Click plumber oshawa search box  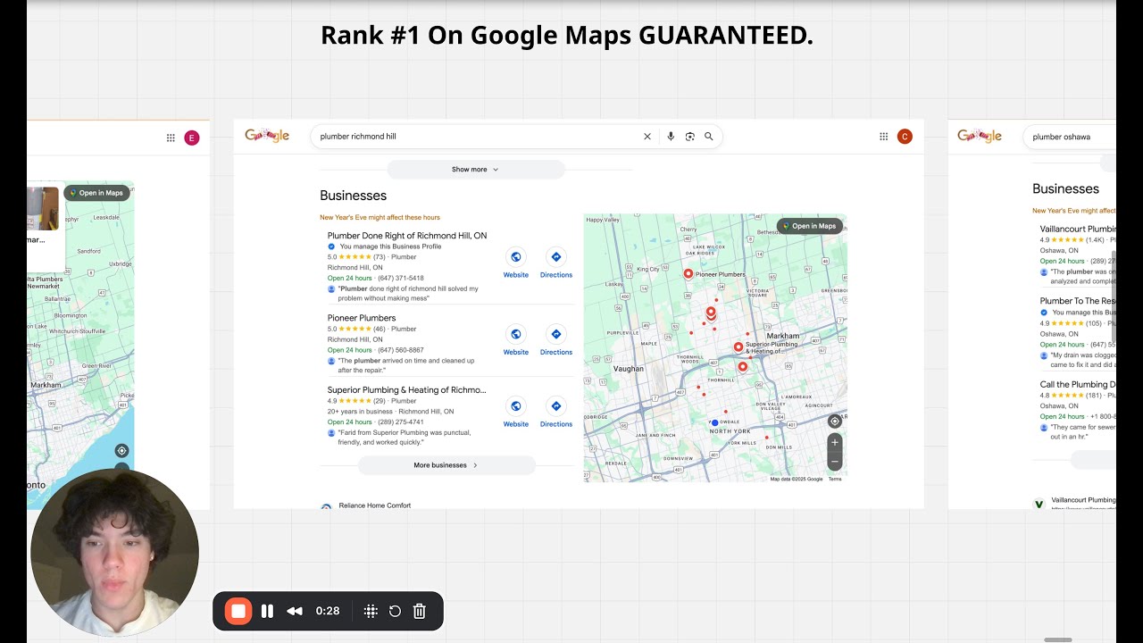pos(1070,137)
